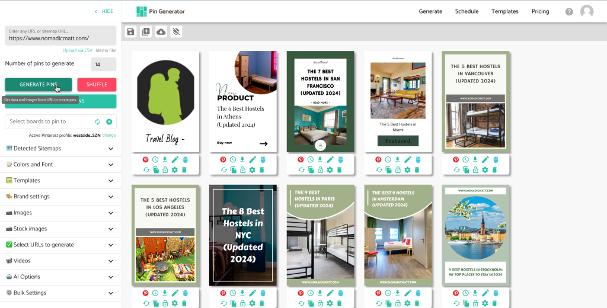
Task: Click the add pin icon in toolbar
Action: 146,32
